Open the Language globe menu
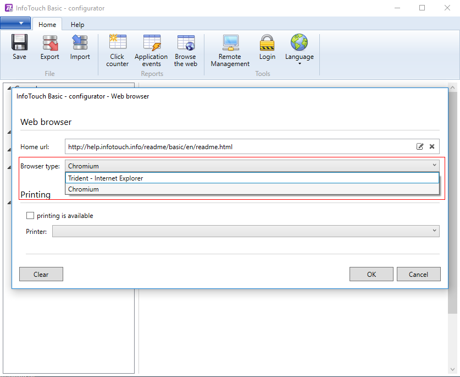This screenshot has height=377, width=460. tap(300, 50)
